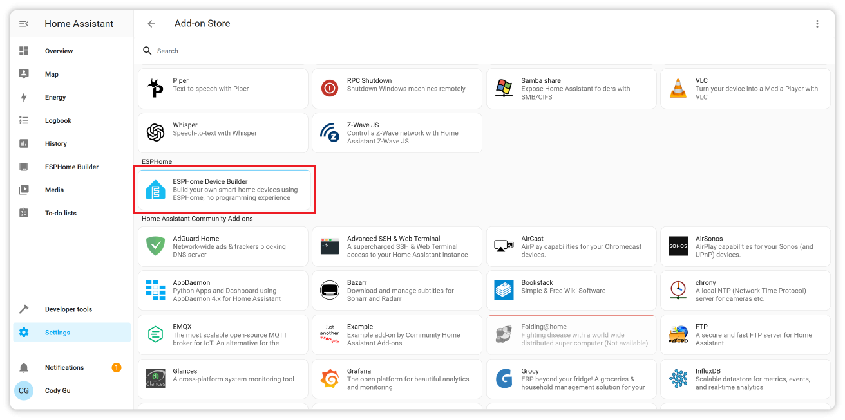
Task: Click the ESPHome section heading
Action: point(157,161)
